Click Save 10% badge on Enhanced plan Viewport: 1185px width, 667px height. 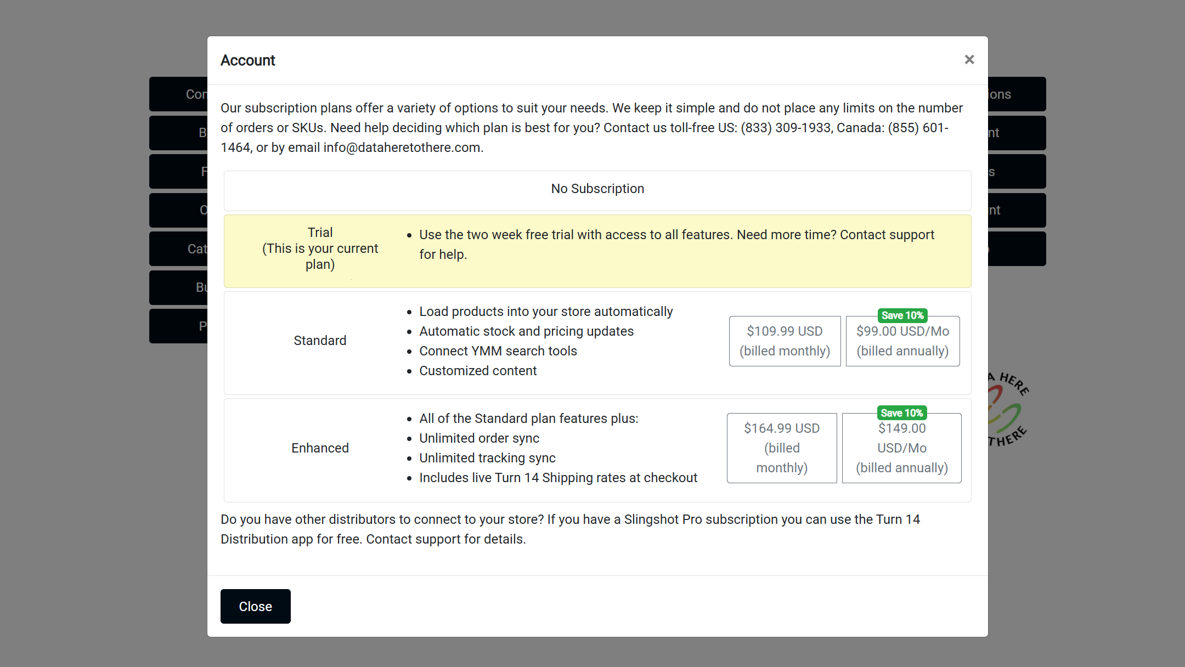(902, 413)
